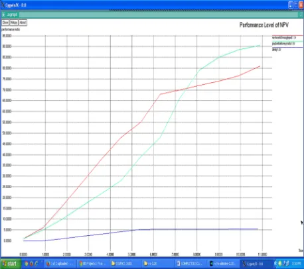Switch to the ns-allinone terminal taskbar item
304x269 pixels.
223,264
